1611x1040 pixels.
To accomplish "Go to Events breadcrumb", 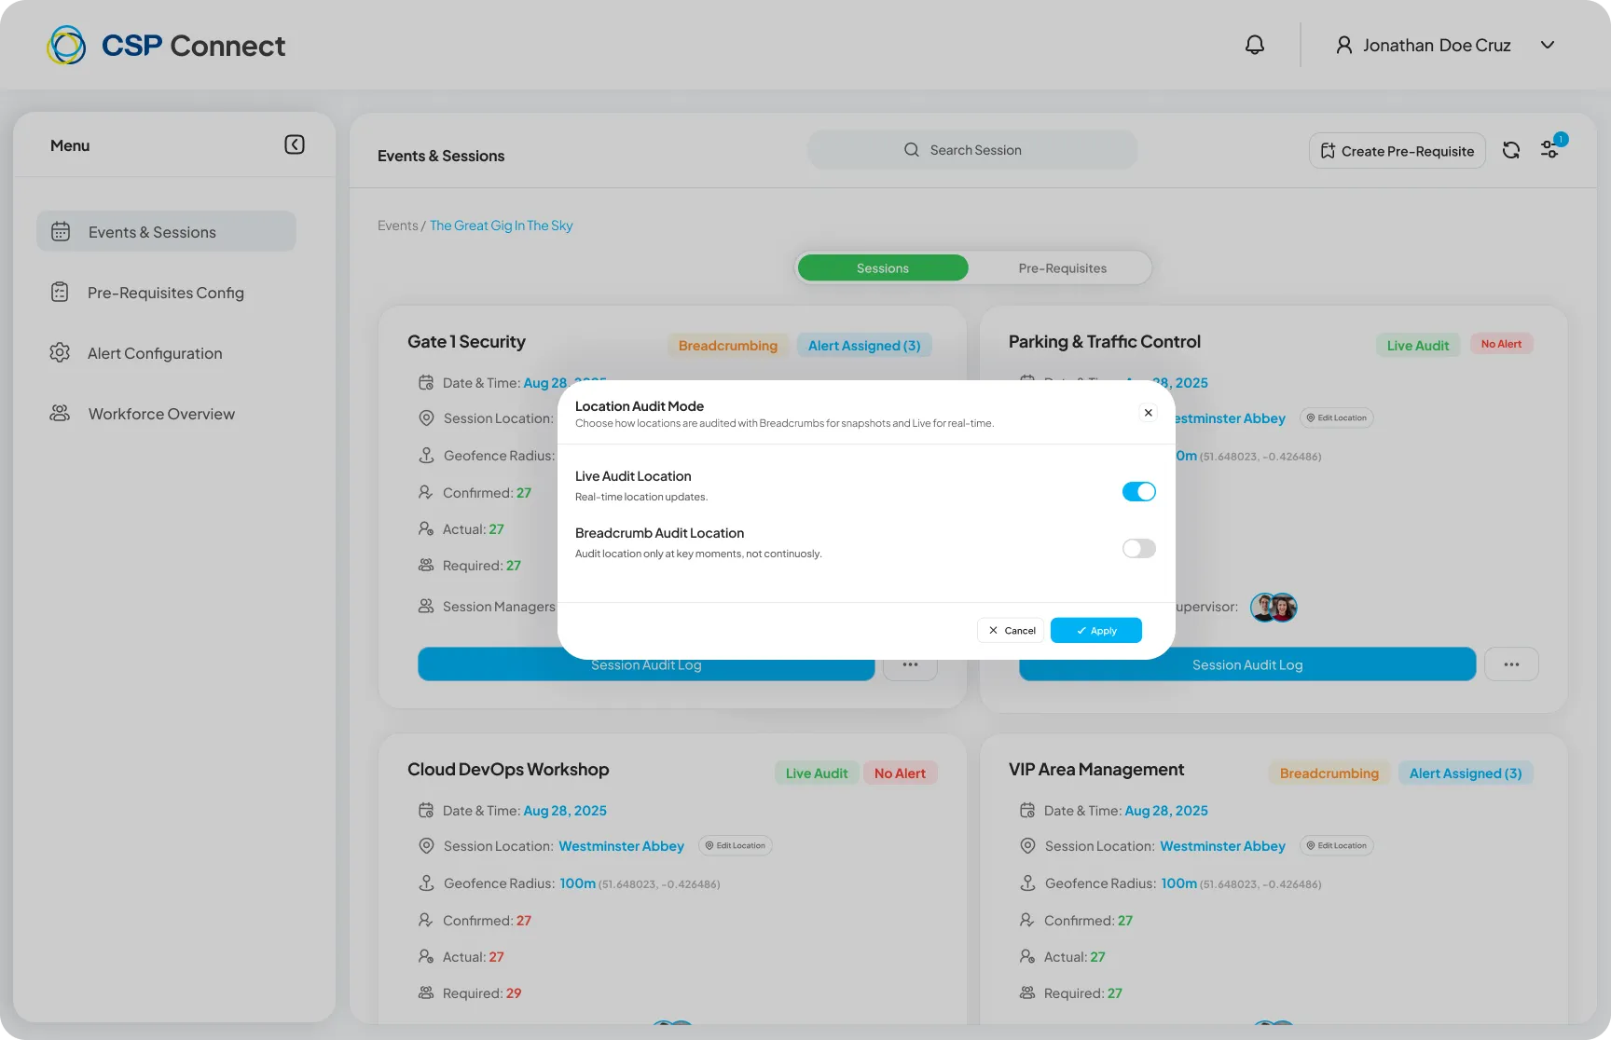I will [398, 226].
